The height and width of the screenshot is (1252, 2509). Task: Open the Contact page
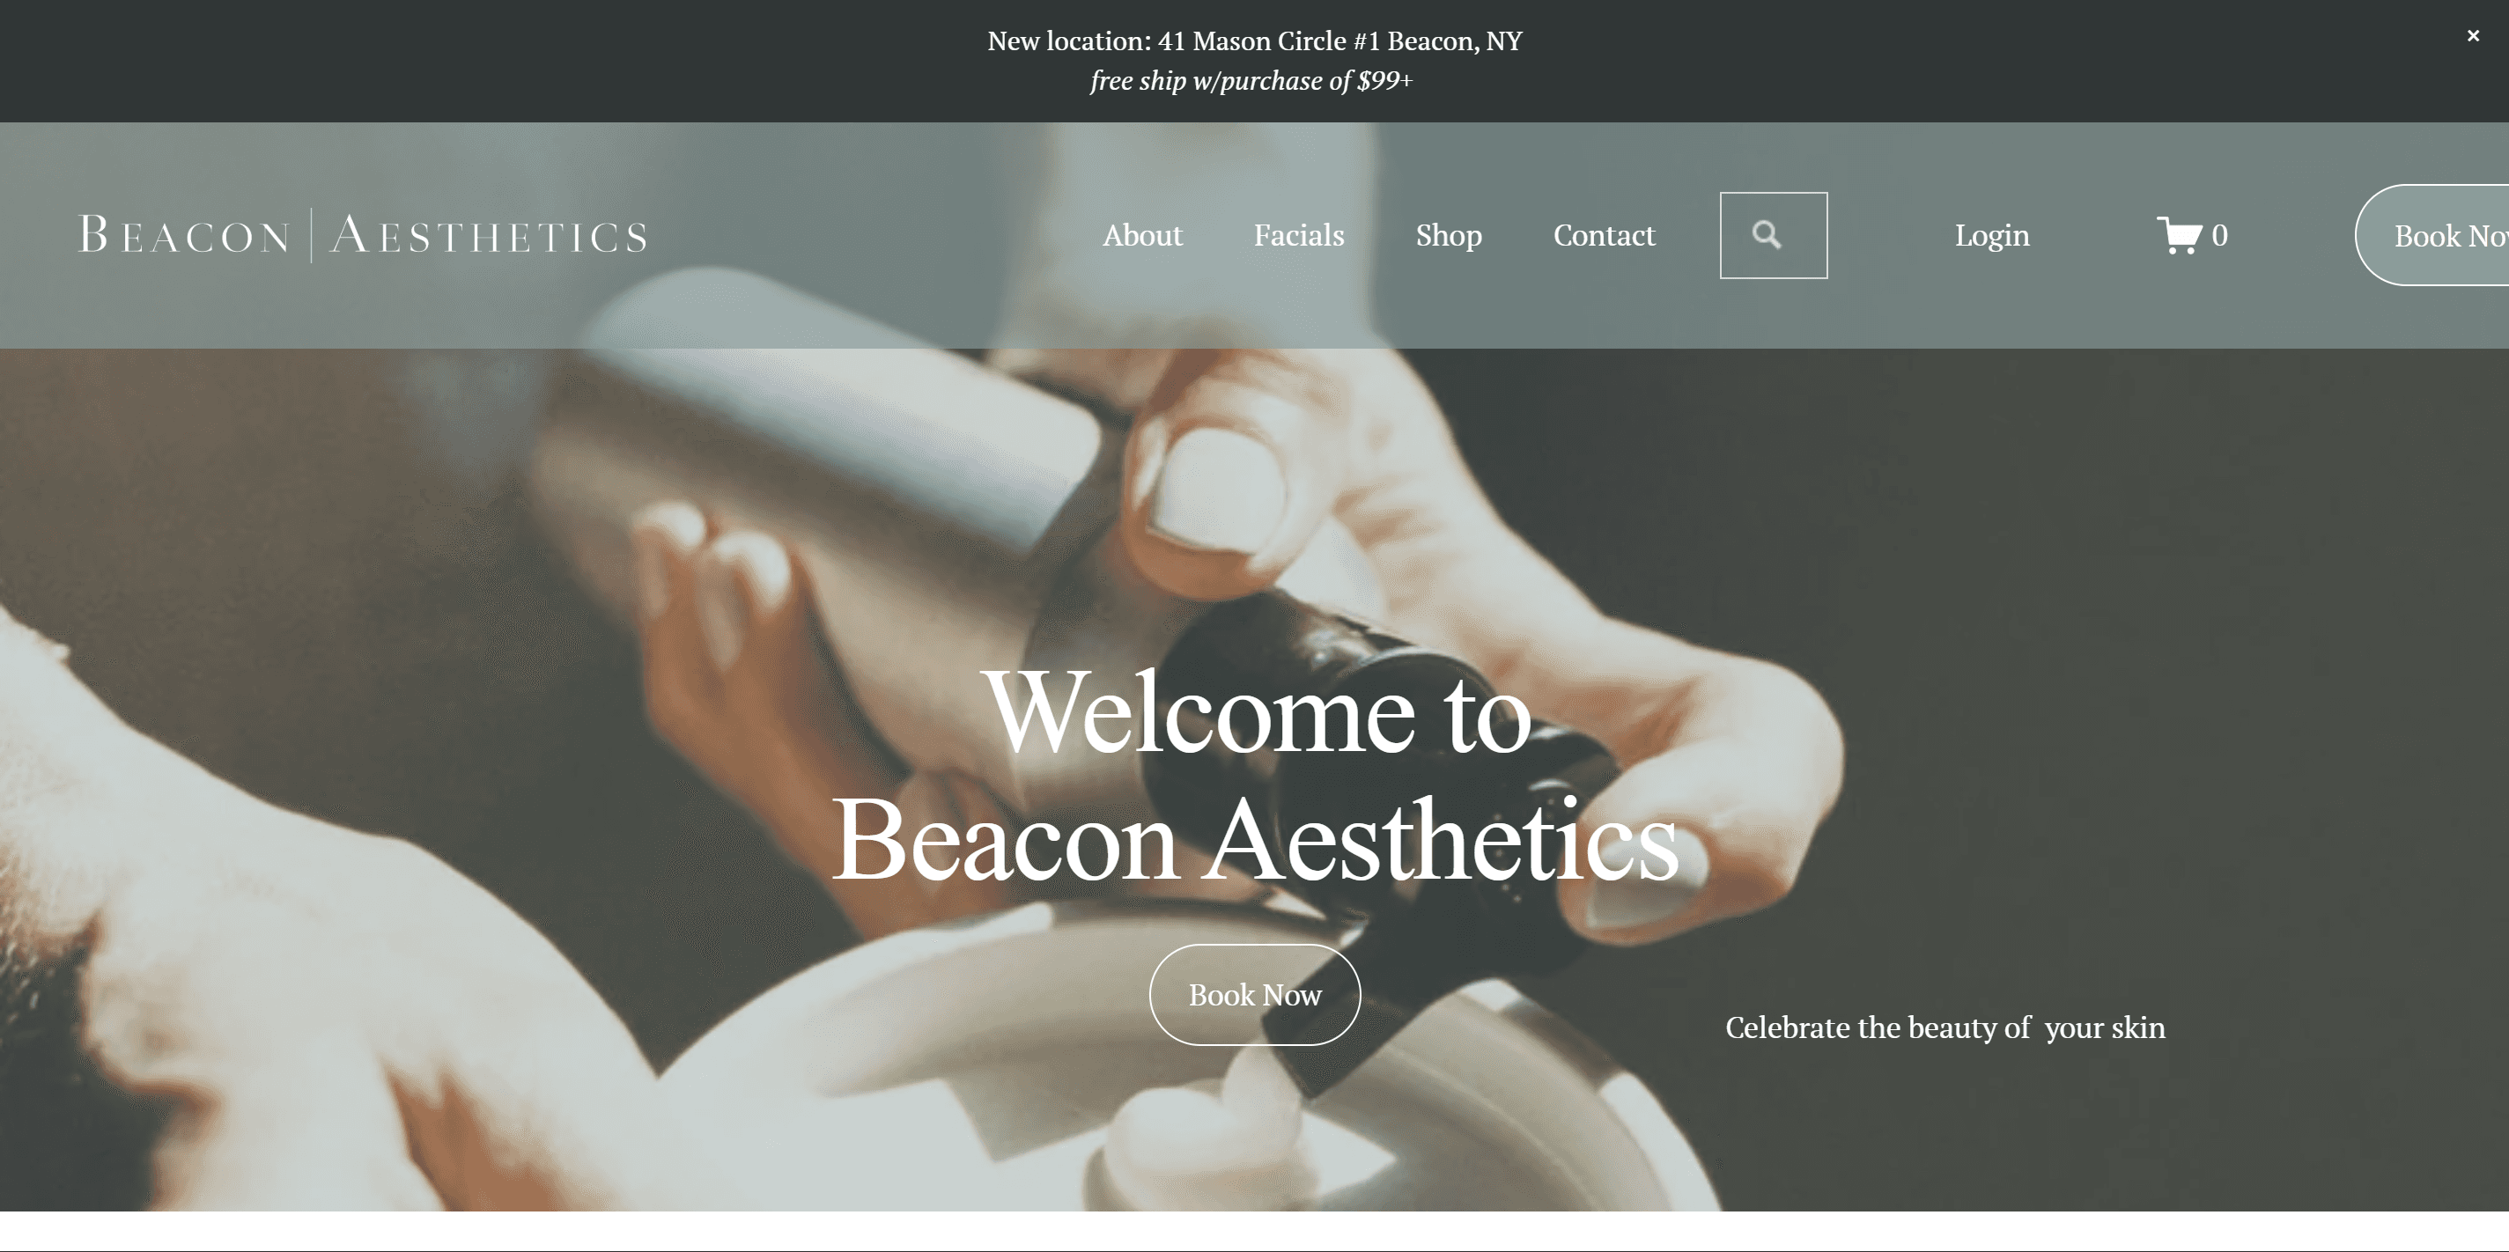[1603, 234]
